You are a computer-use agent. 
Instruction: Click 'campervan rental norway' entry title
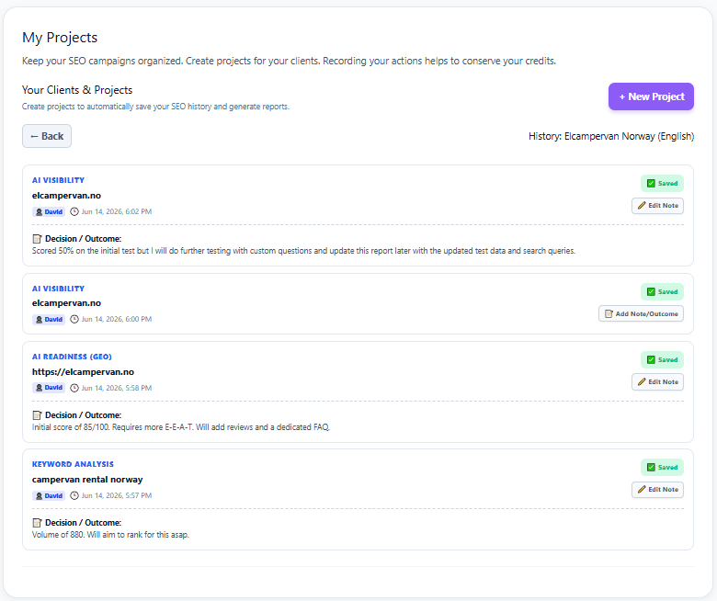[x=87, y=480]
